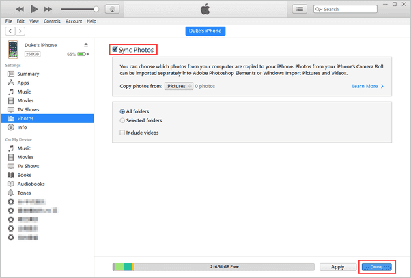Open the Controls menu
Viewport: 411px width, 278px height.
[x=52, y=21]
